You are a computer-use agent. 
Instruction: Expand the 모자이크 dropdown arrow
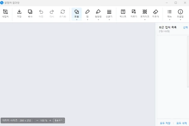(x=145, y=20)
